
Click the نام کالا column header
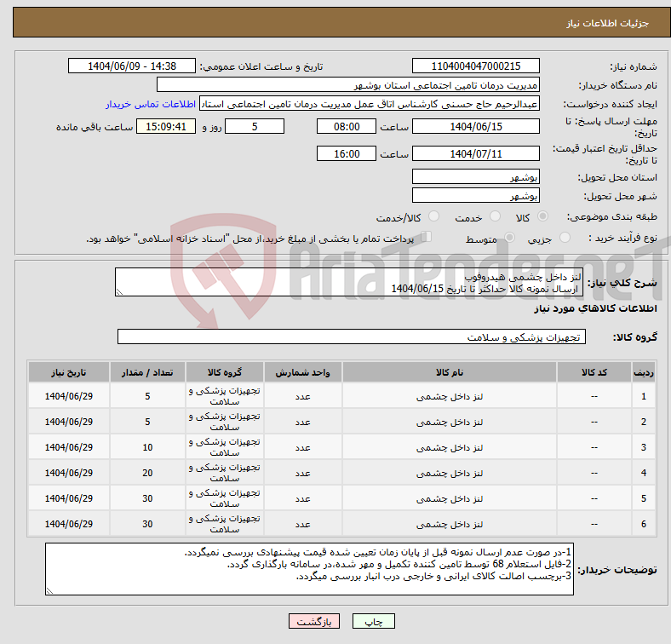coord(450,372)
